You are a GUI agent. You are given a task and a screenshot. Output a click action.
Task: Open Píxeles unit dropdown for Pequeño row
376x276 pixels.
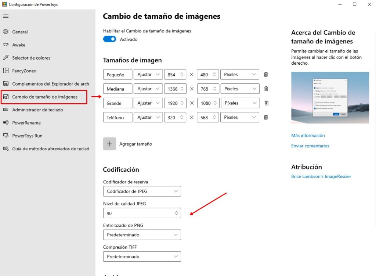coord(240,74)
